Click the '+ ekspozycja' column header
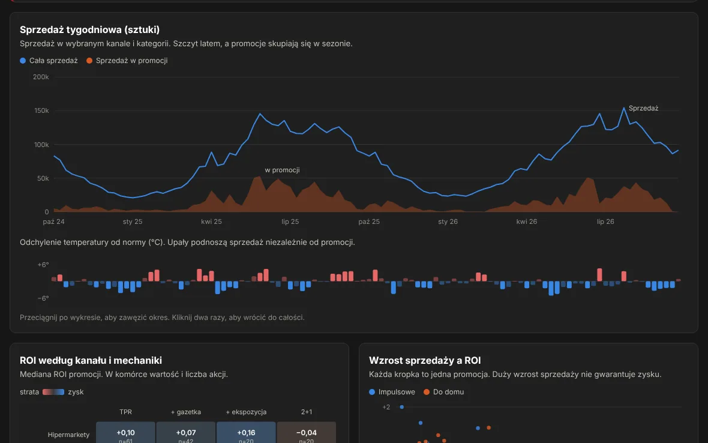Screen dimensions: 708x443 pos(246,412)
